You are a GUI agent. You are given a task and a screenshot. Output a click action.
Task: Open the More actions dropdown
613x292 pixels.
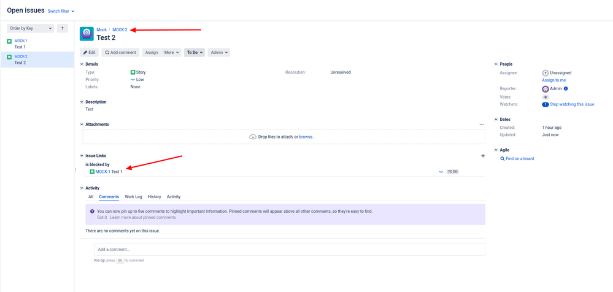(172, 52)
